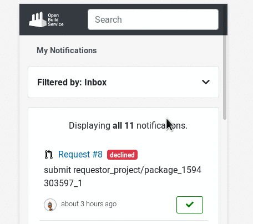Screen dimensions: 253x224
Task: Click the Filtered by: Inbox label
Action: 72,82
